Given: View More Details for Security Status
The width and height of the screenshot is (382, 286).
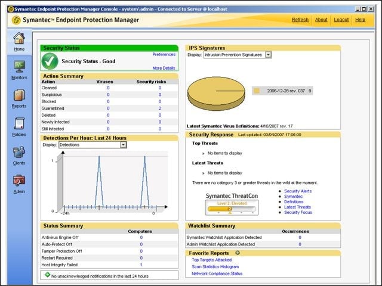Looking at the screenshot, I should tap(164, 68).
